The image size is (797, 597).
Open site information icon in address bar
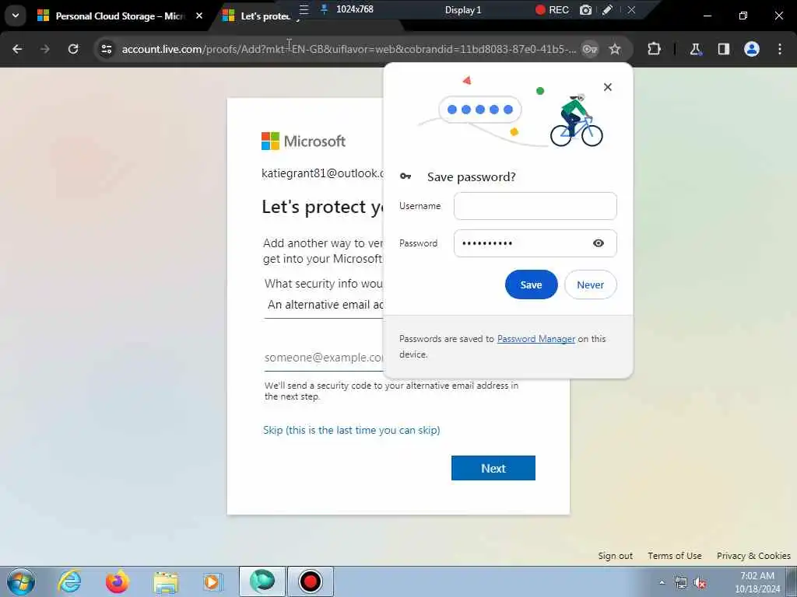tap(106, 49)
